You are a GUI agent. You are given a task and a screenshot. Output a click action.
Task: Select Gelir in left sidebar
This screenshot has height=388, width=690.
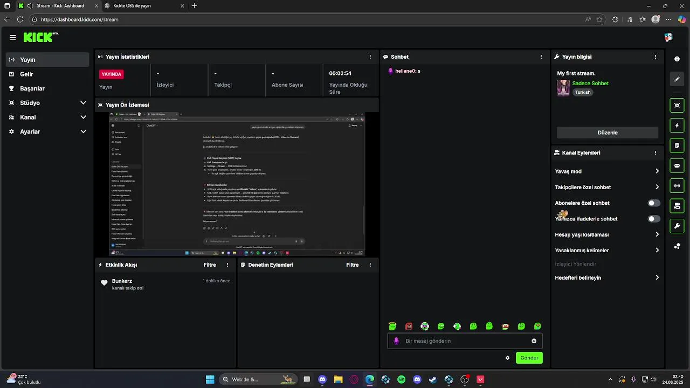(47, 74)
